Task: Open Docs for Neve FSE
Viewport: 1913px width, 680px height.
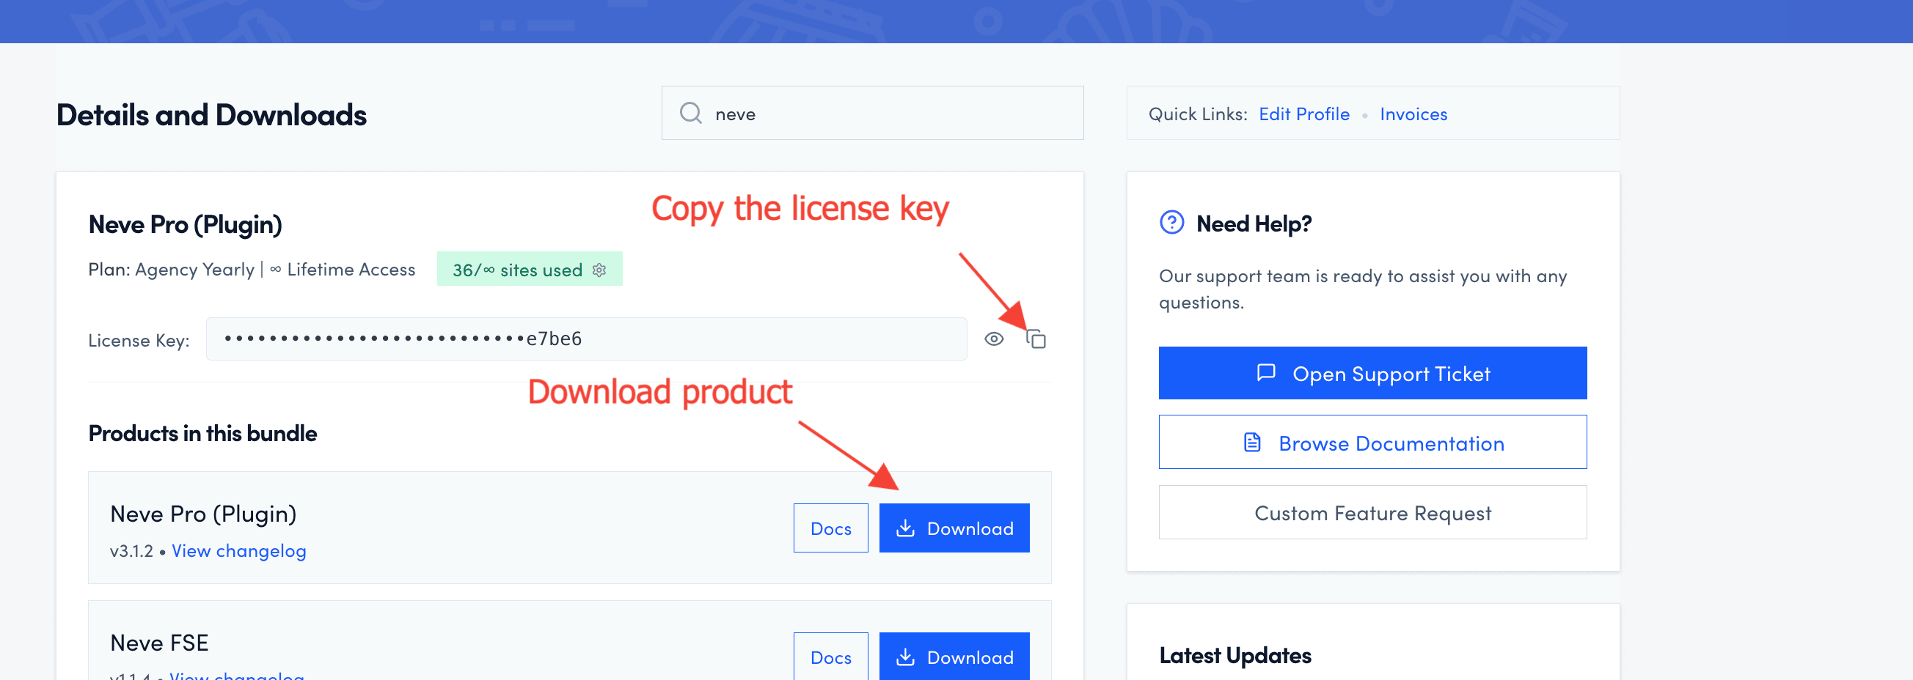Action: coord(830,657)
